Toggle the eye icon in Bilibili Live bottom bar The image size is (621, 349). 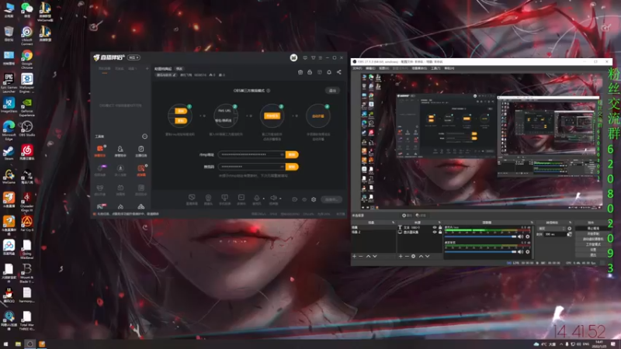(304, 199)
